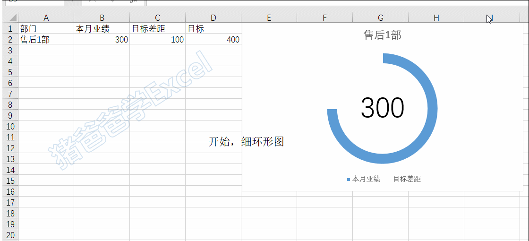Image resolution: width=529 pixels, height=241 pixels.
Task: Select row 17 header
Action: pos(10,202)
